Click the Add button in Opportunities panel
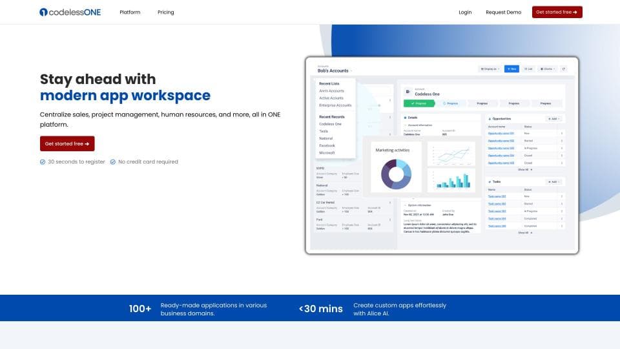Viewport: 620px width, 349px height. pyautogui.click(x=553, y=119)
